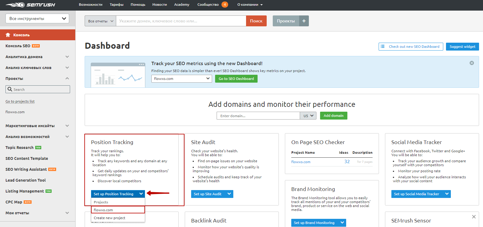Open the Все инструменты dropdown
The width and height of the screenshot is (483, 227).
pyautogui.click(x=37, y=18)
